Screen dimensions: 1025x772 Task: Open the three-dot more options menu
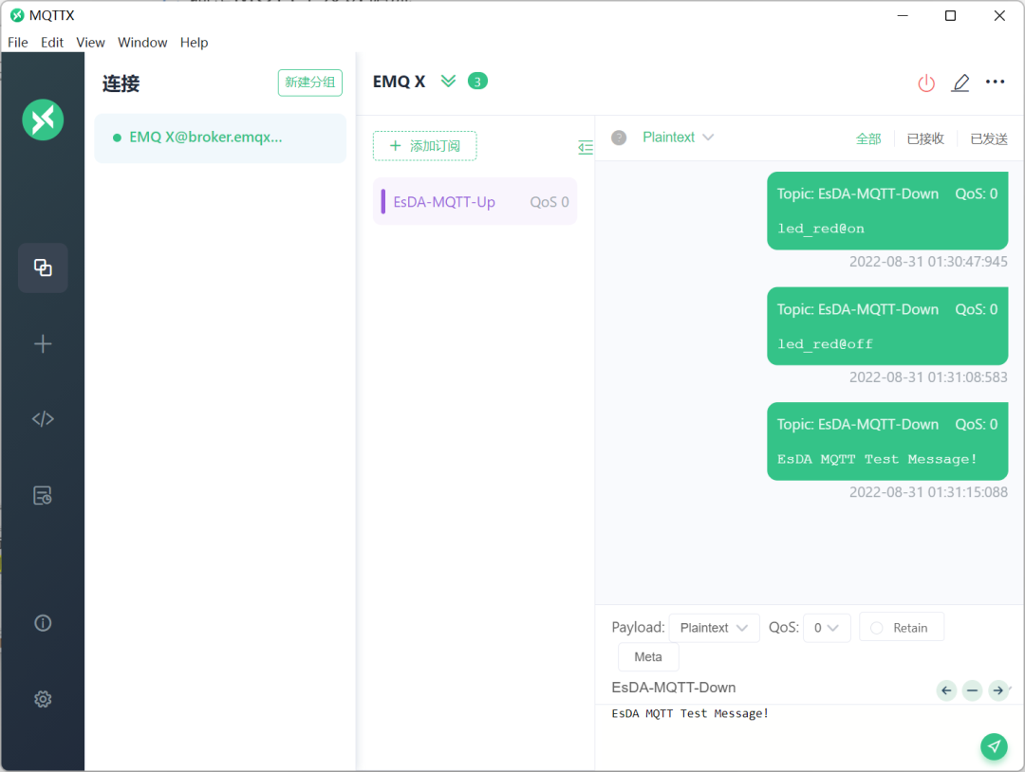(995, 82)
